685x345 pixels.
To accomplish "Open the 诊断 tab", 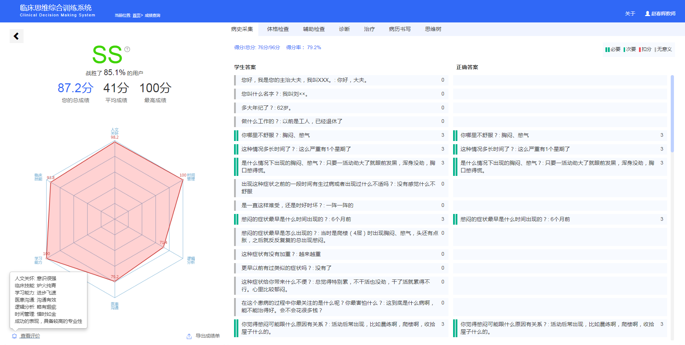I will (344, 29).
